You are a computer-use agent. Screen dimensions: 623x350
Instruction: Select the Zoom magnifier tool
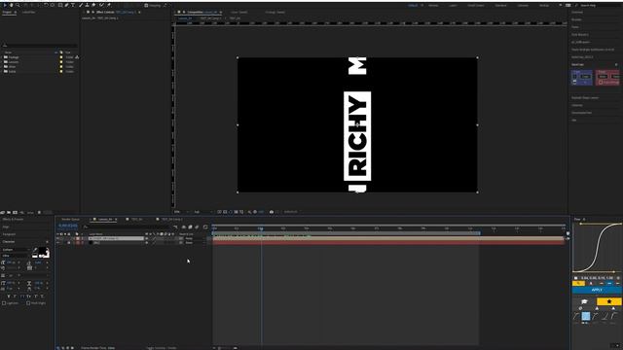pyautogui.click(x=18, y=5)
